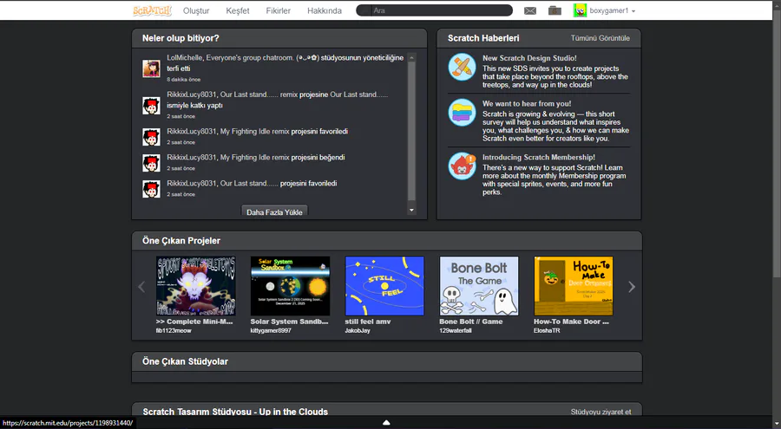Click the Ara search field
Image resolution: width=781 pixels, height=429 pixels.
pos(435,10)
